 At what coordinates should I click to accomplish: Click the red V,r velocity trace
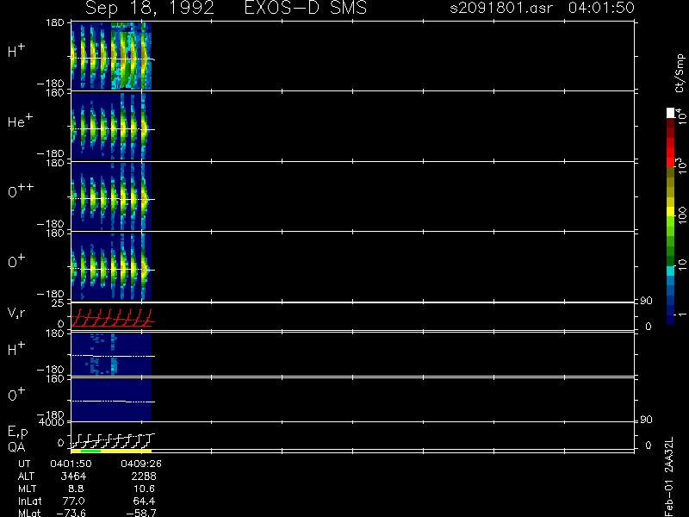(112, 318)
